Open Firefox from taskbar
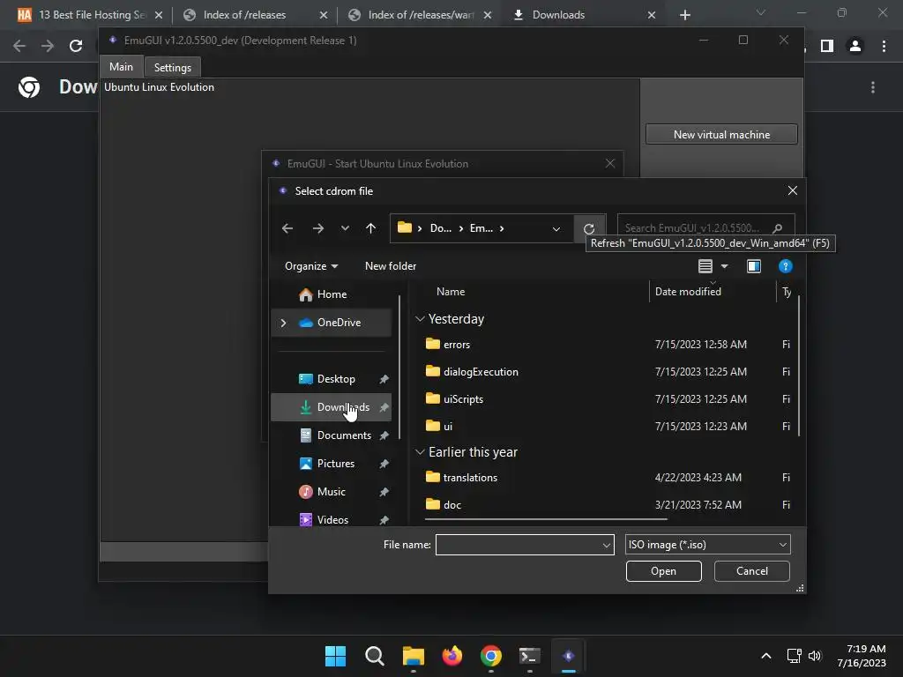903x677 pixels. click(452, 656)
